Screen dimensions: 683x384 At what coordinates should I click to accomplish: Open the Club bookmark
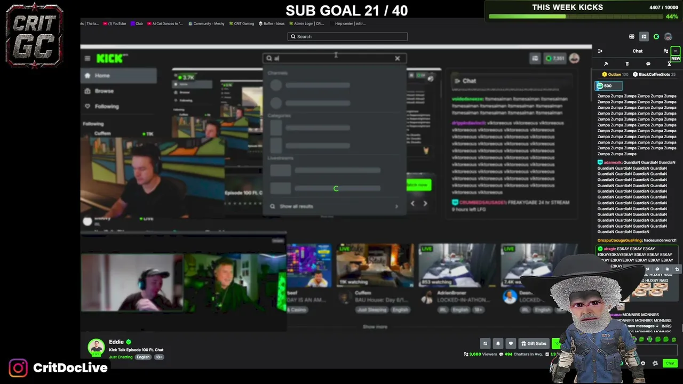coord(137,23)
